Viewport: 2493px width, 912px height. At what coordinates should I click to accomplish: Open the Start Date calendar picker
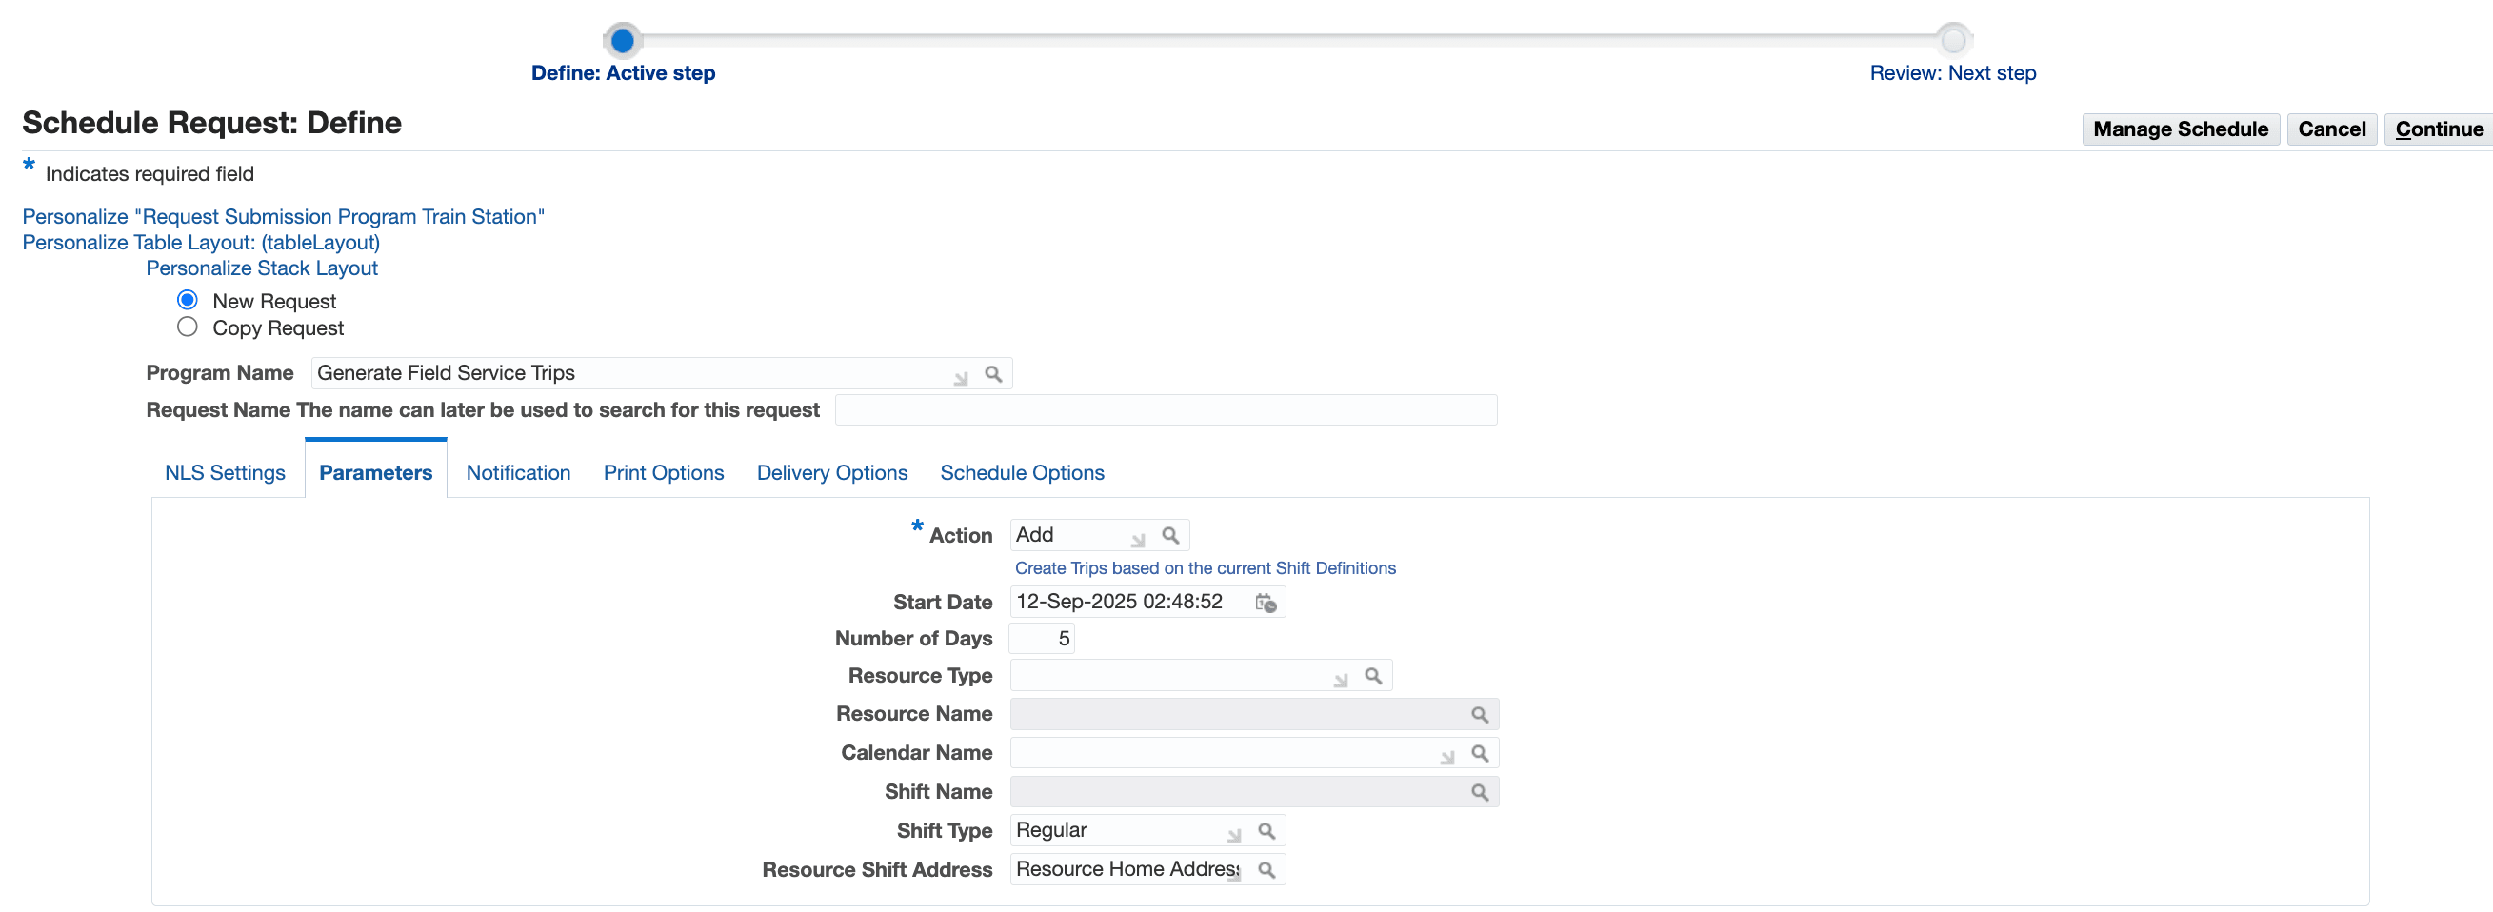point(1266,602)
